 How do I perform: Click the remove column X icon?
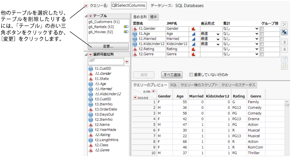[x=284, y=24]
